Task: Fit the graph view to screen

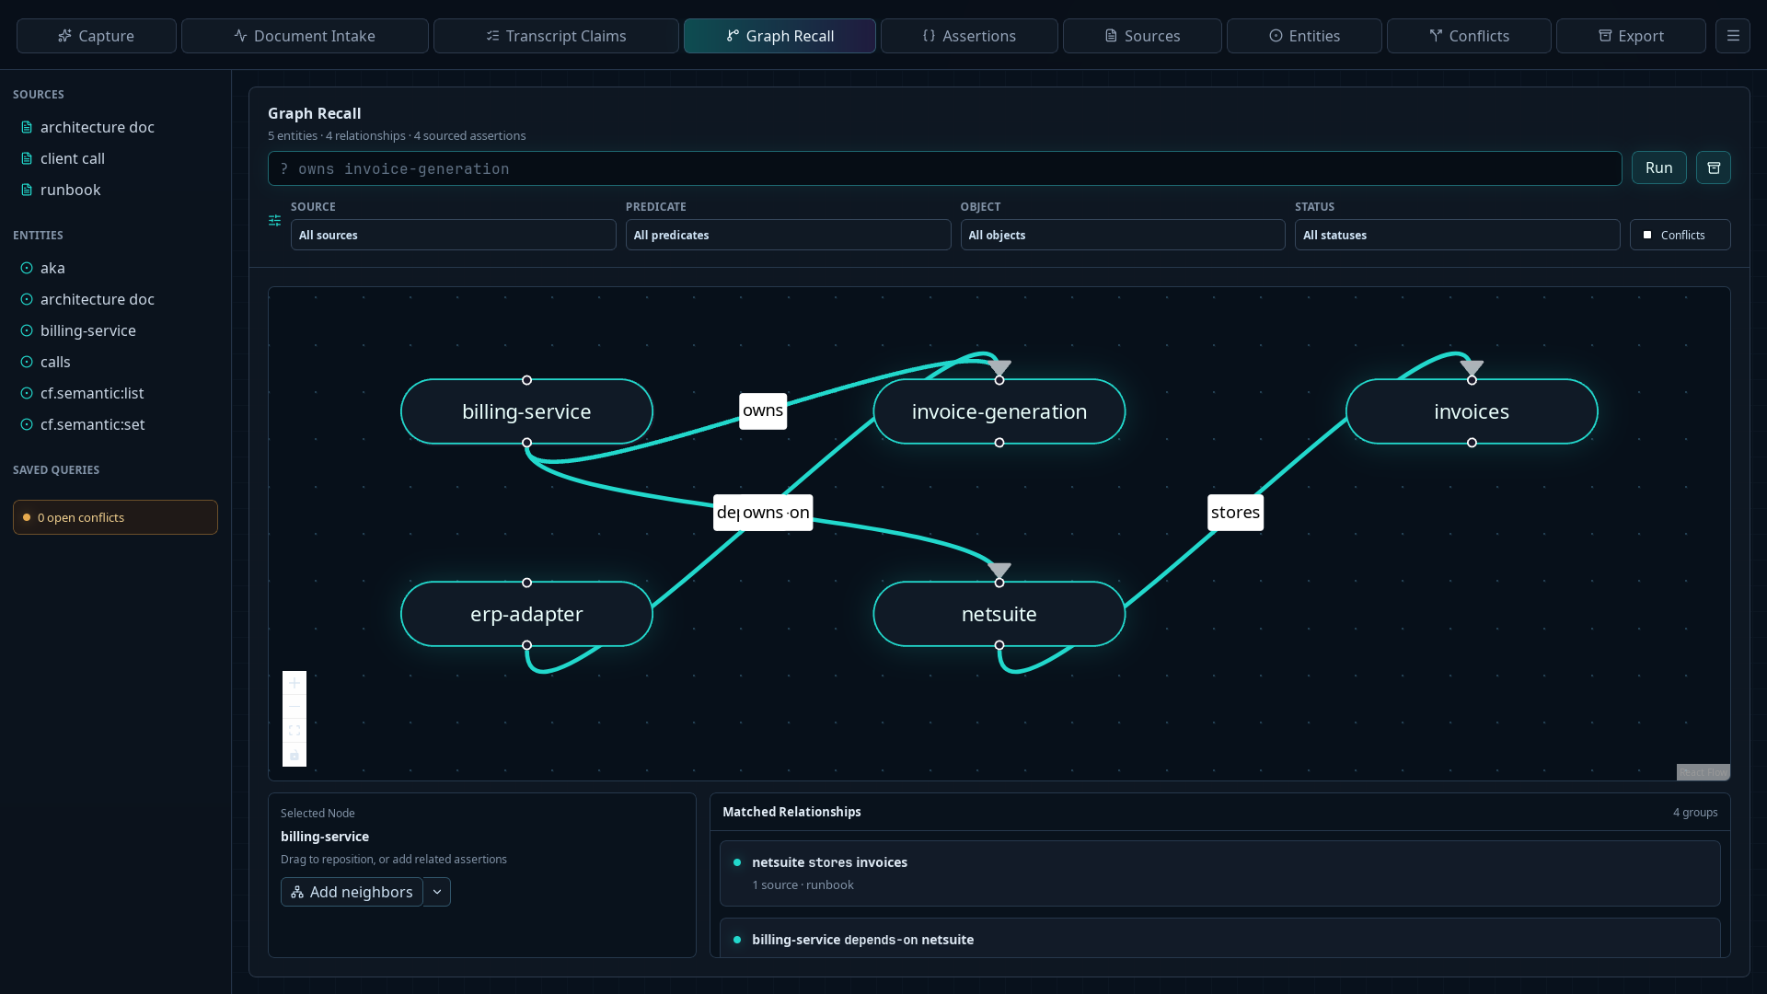Action: 294,731
